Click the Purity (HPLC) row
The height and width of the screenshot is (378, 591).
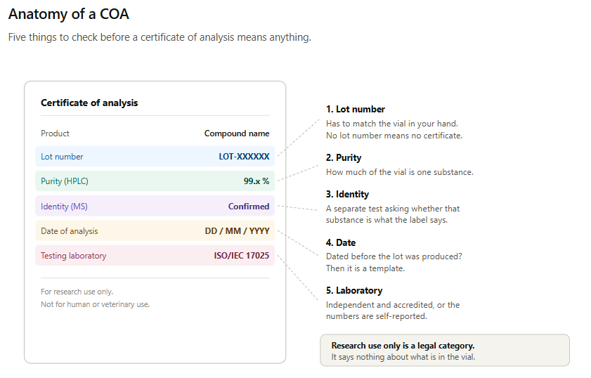[155, 181]
